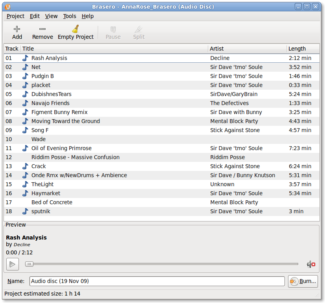Click the Remove minus icon in toolbar
The width and height of the screenshot is (325, 303).
pyautogui.click(x=42, y=29)
